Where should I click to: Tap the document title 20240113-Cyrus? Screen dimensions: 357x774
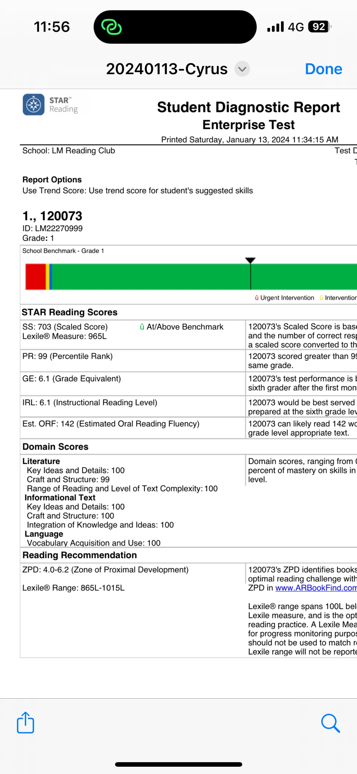pos(167,69)
